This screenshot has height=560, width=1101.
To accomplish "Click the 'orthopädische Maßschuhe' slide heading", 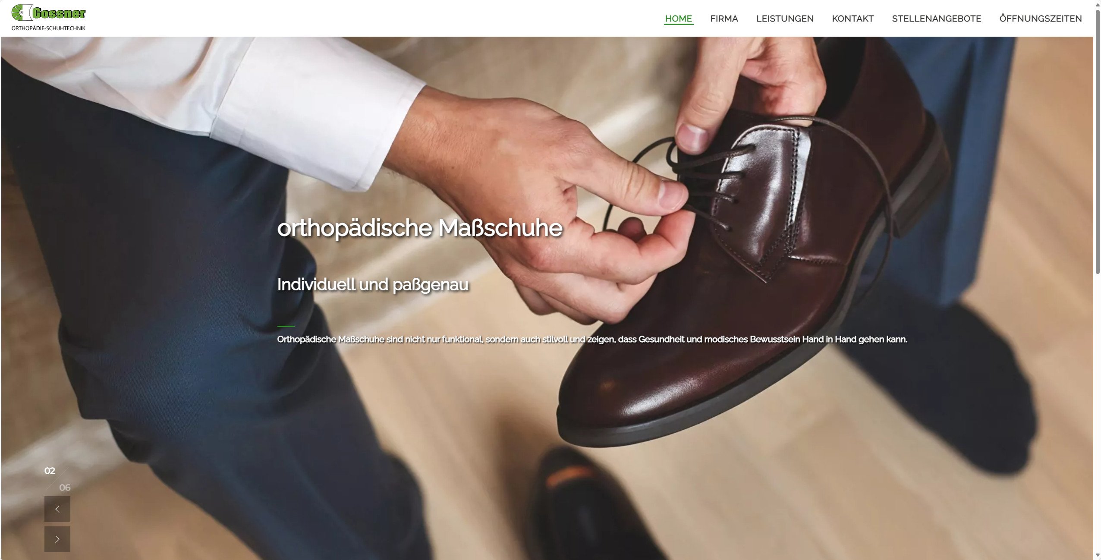I will point(420,228).
